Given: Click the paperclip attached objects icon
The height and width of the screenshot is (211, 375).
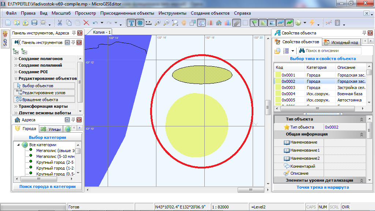Looking at the screenshot, I should pos(237,23).
